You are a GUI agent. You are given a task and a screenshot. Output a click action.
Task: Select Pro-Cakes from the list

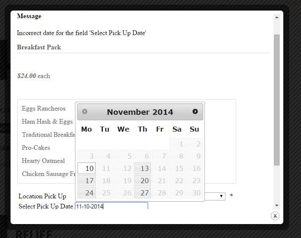pos(36,148)
